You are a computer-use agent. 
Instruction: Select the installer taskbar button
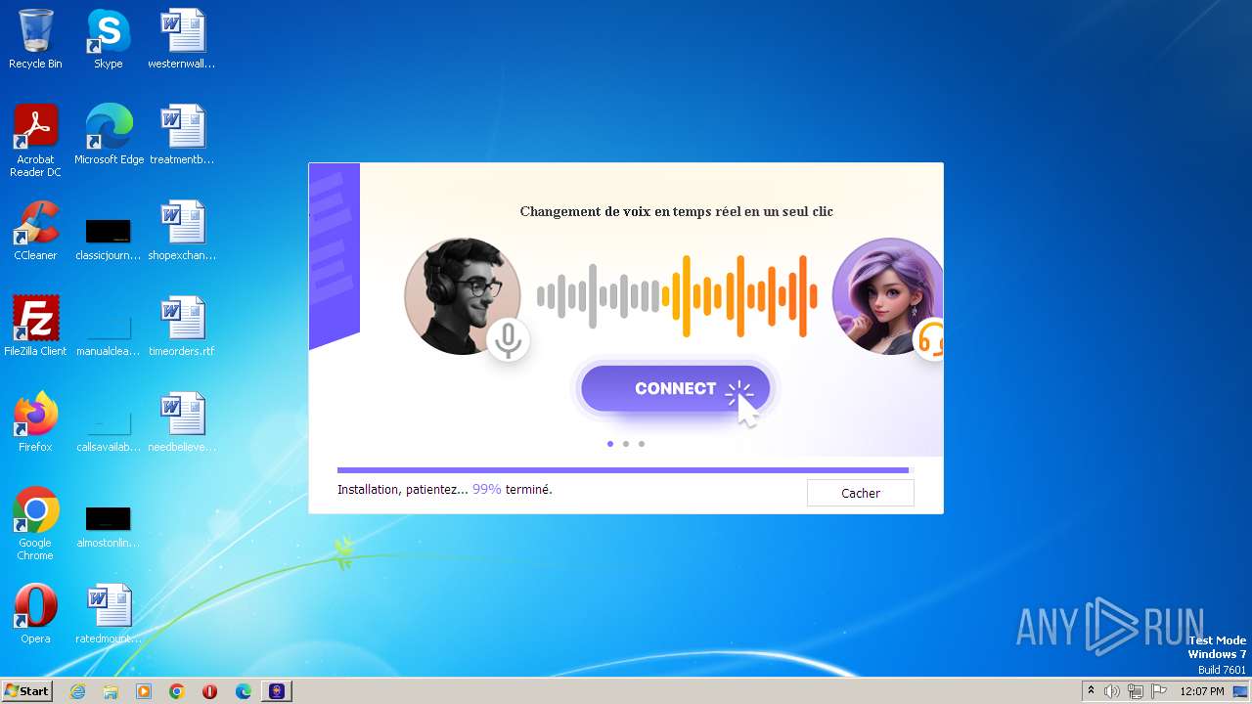tap(277, 691)
